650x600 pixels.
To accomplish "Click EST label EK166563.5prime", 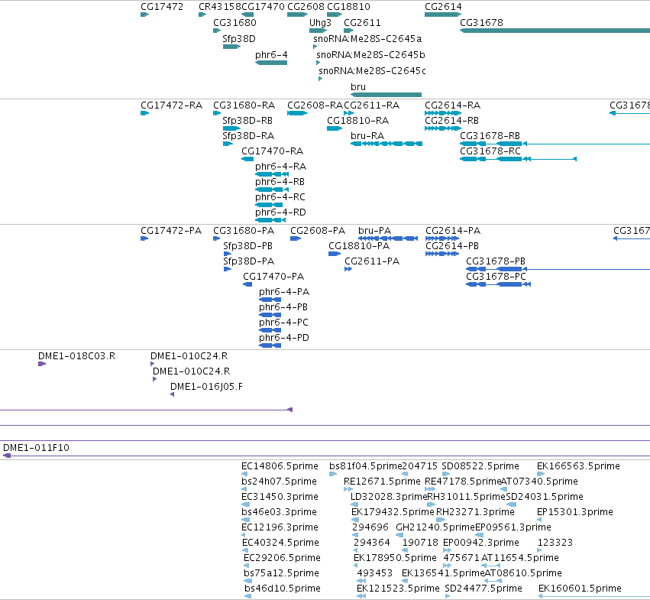I will click(578, 466).
